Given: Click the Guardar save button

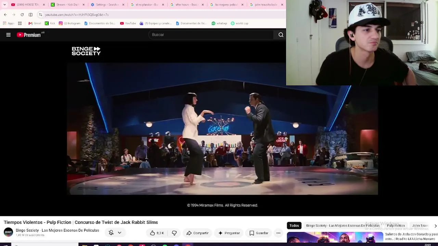Looking at the screenshot, I should point(259,233).
